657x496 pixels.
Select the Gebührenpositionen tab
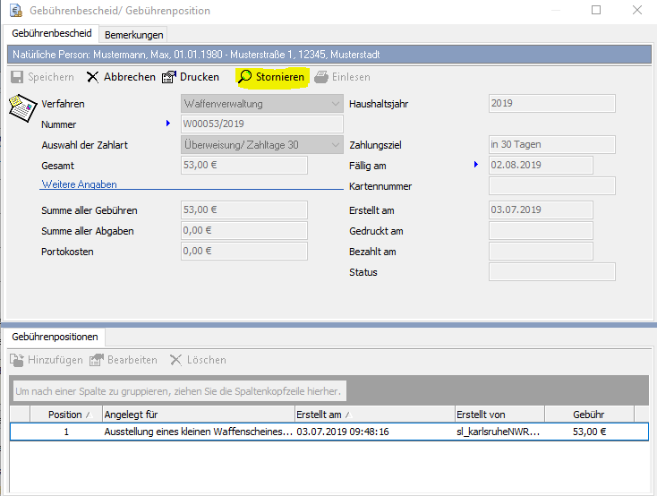tap(55, 338)
